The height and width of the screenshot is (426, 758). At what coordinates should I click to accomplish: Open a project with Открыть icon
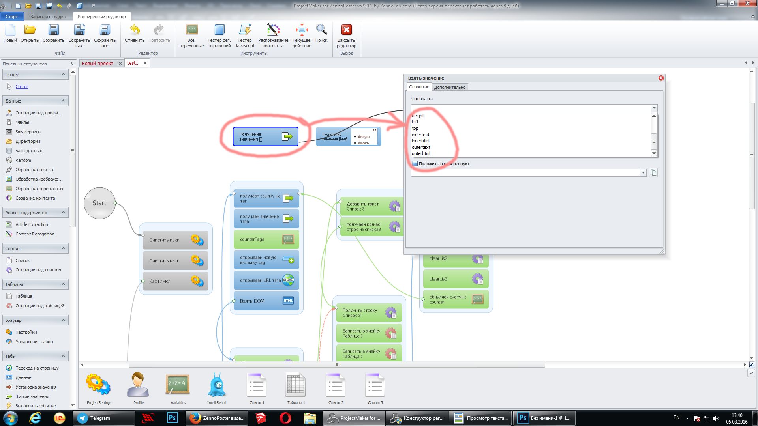(30, 33)
